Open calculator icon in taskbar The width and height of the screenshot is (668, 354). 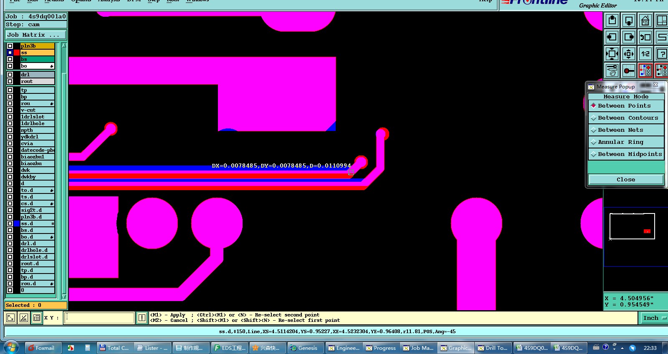(x=88, y=348)
